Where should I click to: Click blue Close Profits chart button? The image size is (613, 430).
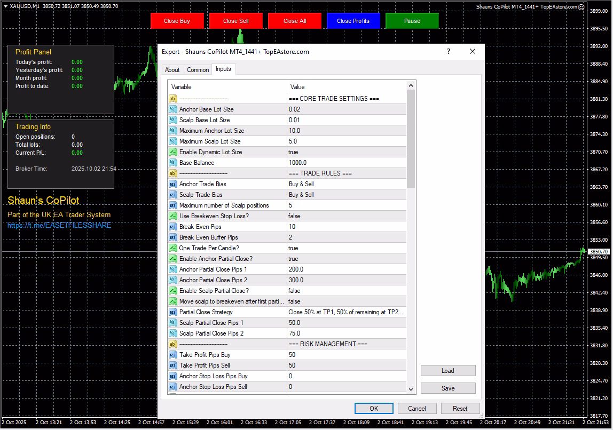[x=353, y=21]
